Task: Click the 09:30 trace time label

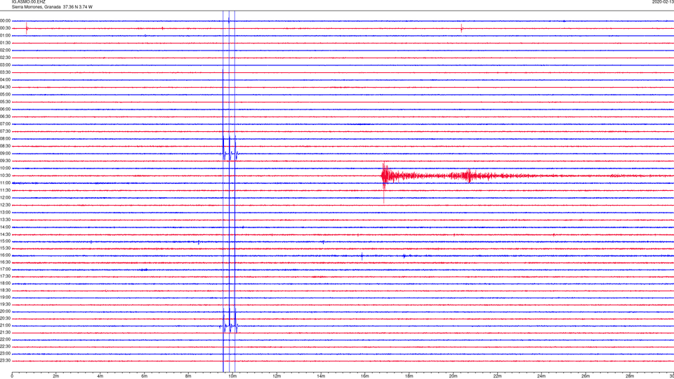Action: pyautogui.click(x=6, y=161)
